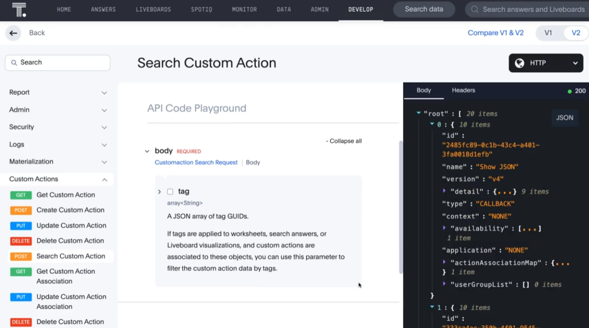Click the "Show JSON" name value

pyautogui.click(x=497, y=167)
